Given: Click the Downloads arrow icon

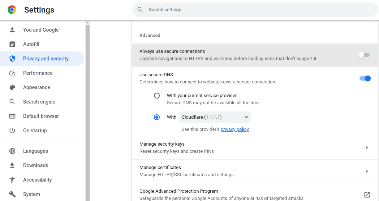Looking at the screenshot, I should (x=12, y=165).
